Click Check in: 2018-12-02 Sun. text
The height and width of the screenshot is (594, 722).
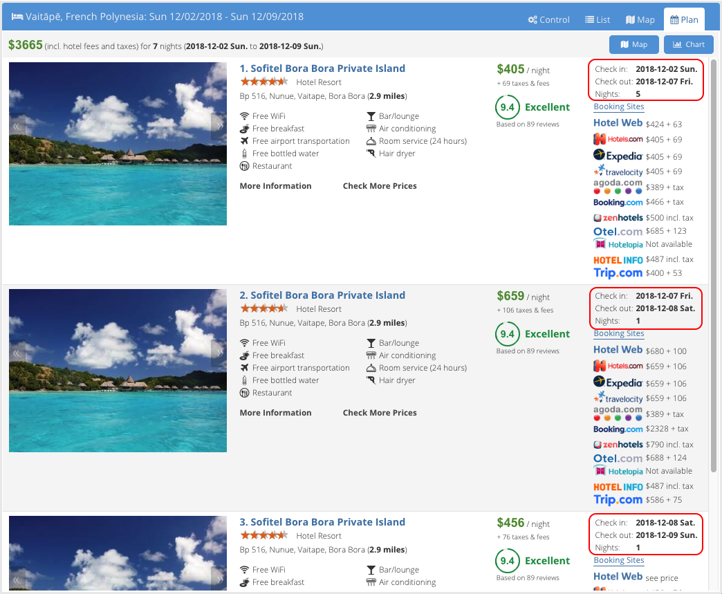[x=646, y=69]
